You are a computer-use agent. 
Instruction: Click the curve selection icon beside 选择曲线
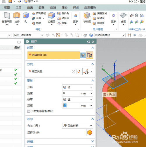[90, 55]
